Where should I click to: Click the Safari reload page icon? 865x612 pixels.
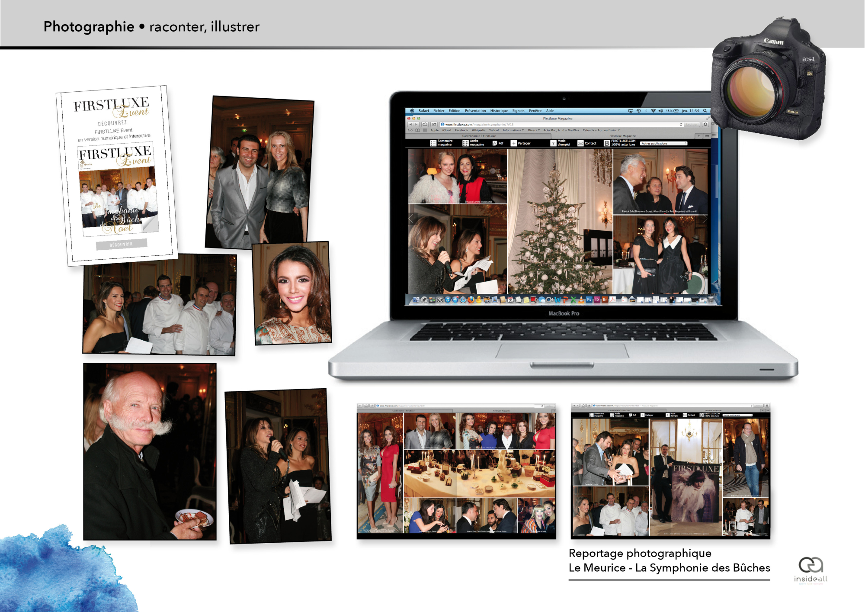(x=681, y=124)
